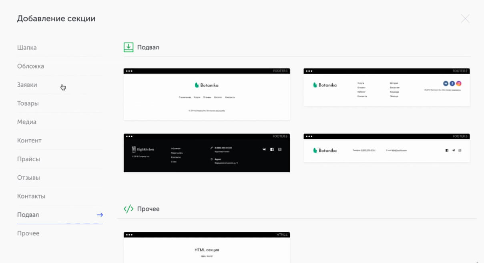Click the three dots on HTML:1 preview

(129, 235)
